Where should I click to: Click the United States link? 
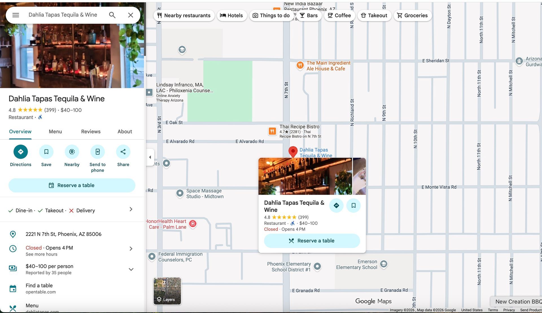coord(472,310)
